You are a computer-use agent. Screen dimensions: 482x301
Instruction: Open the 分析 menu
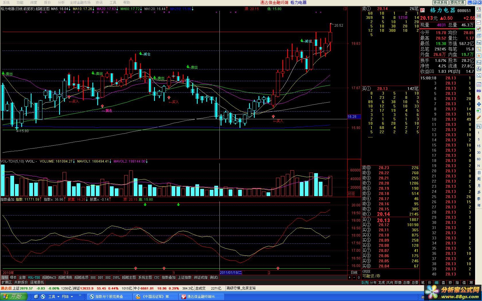(x=61, y=2)
